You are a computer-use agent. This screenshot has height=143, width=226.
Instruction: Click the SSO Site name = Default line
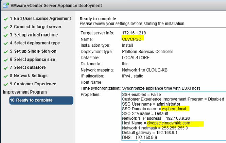coord(145,114)
